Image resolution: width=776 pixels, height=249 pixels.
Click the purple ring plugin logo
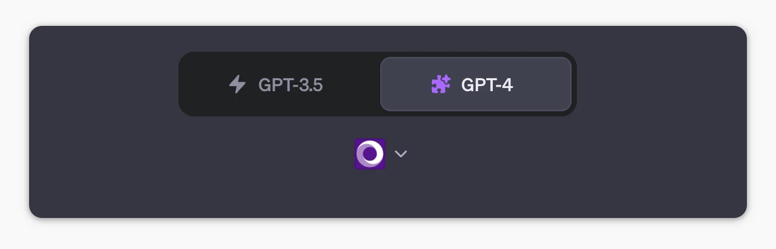pos(370,154)
